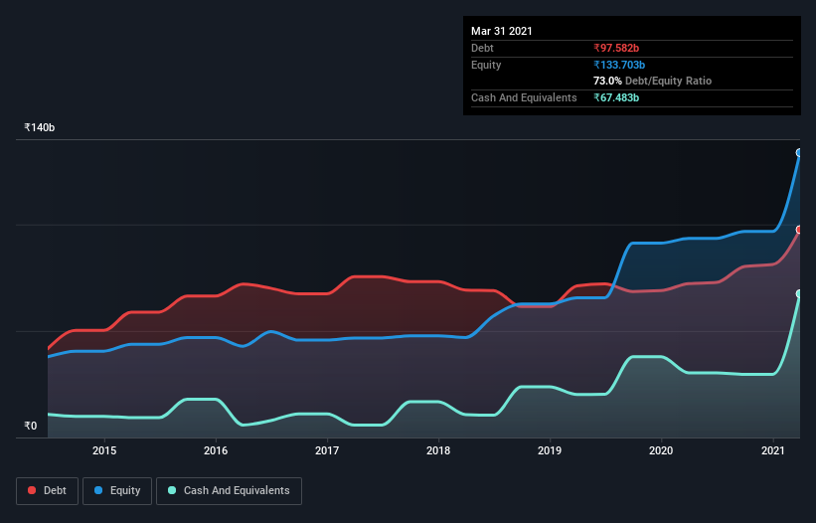Click the teal Cash And Equivalents legend dot

pos(172,490)
